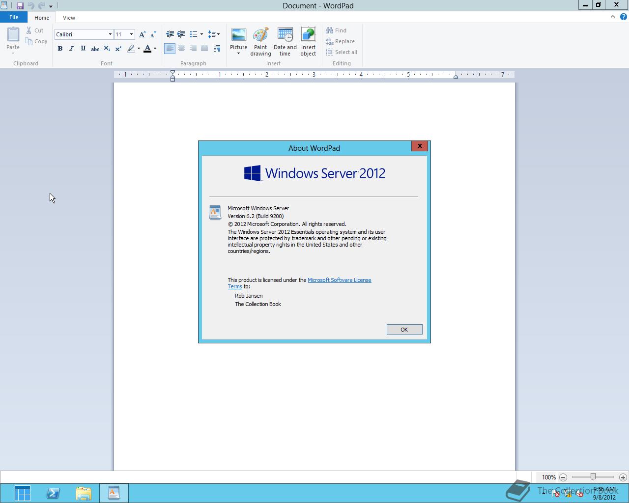629x503 pixels.
Task: Click the Decrease indent icon
Action: click(170, 34)
